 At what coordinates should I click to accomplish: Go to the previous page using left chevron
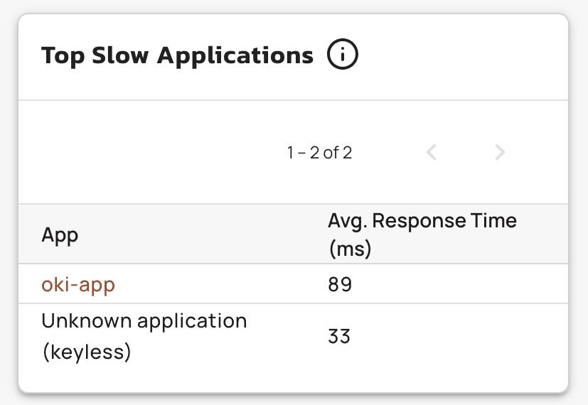coord(432,152)
